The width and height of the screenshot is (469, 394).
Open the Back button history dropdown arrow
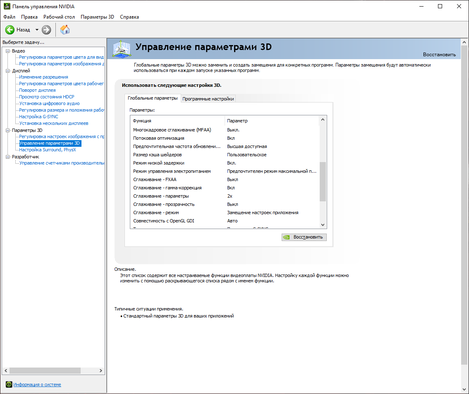click(37, 30)
